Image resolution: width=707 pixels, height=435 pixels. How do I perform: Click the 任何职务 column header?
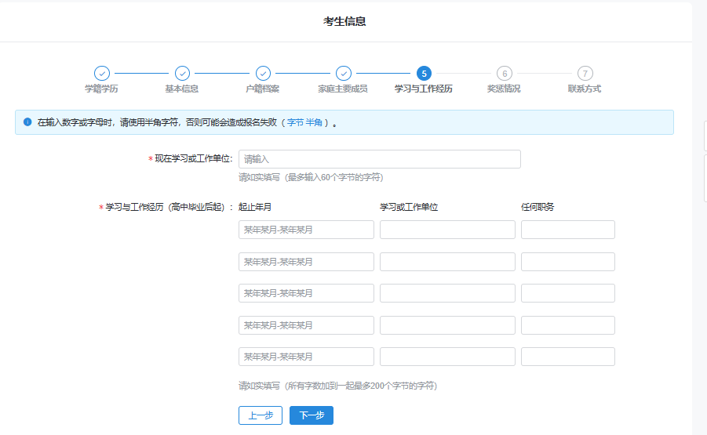pos(538,207)
